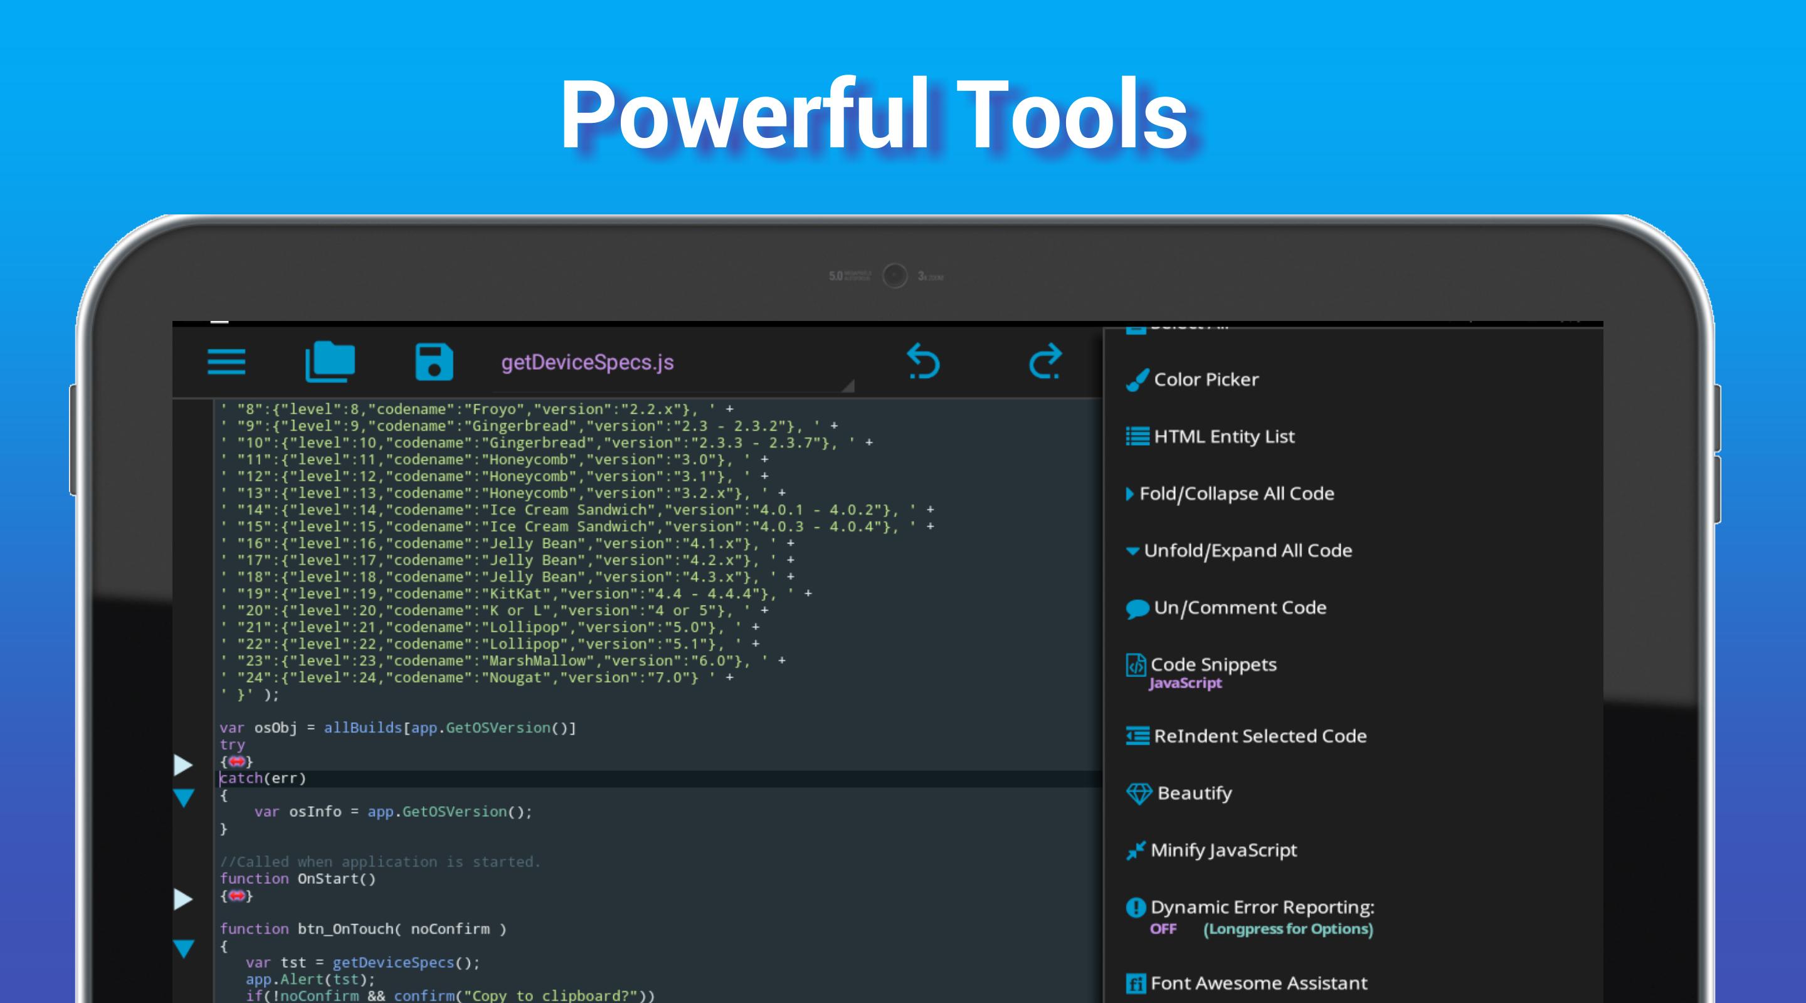
Task: Click the line with codename "K or L"
Action: pos(494,611)
